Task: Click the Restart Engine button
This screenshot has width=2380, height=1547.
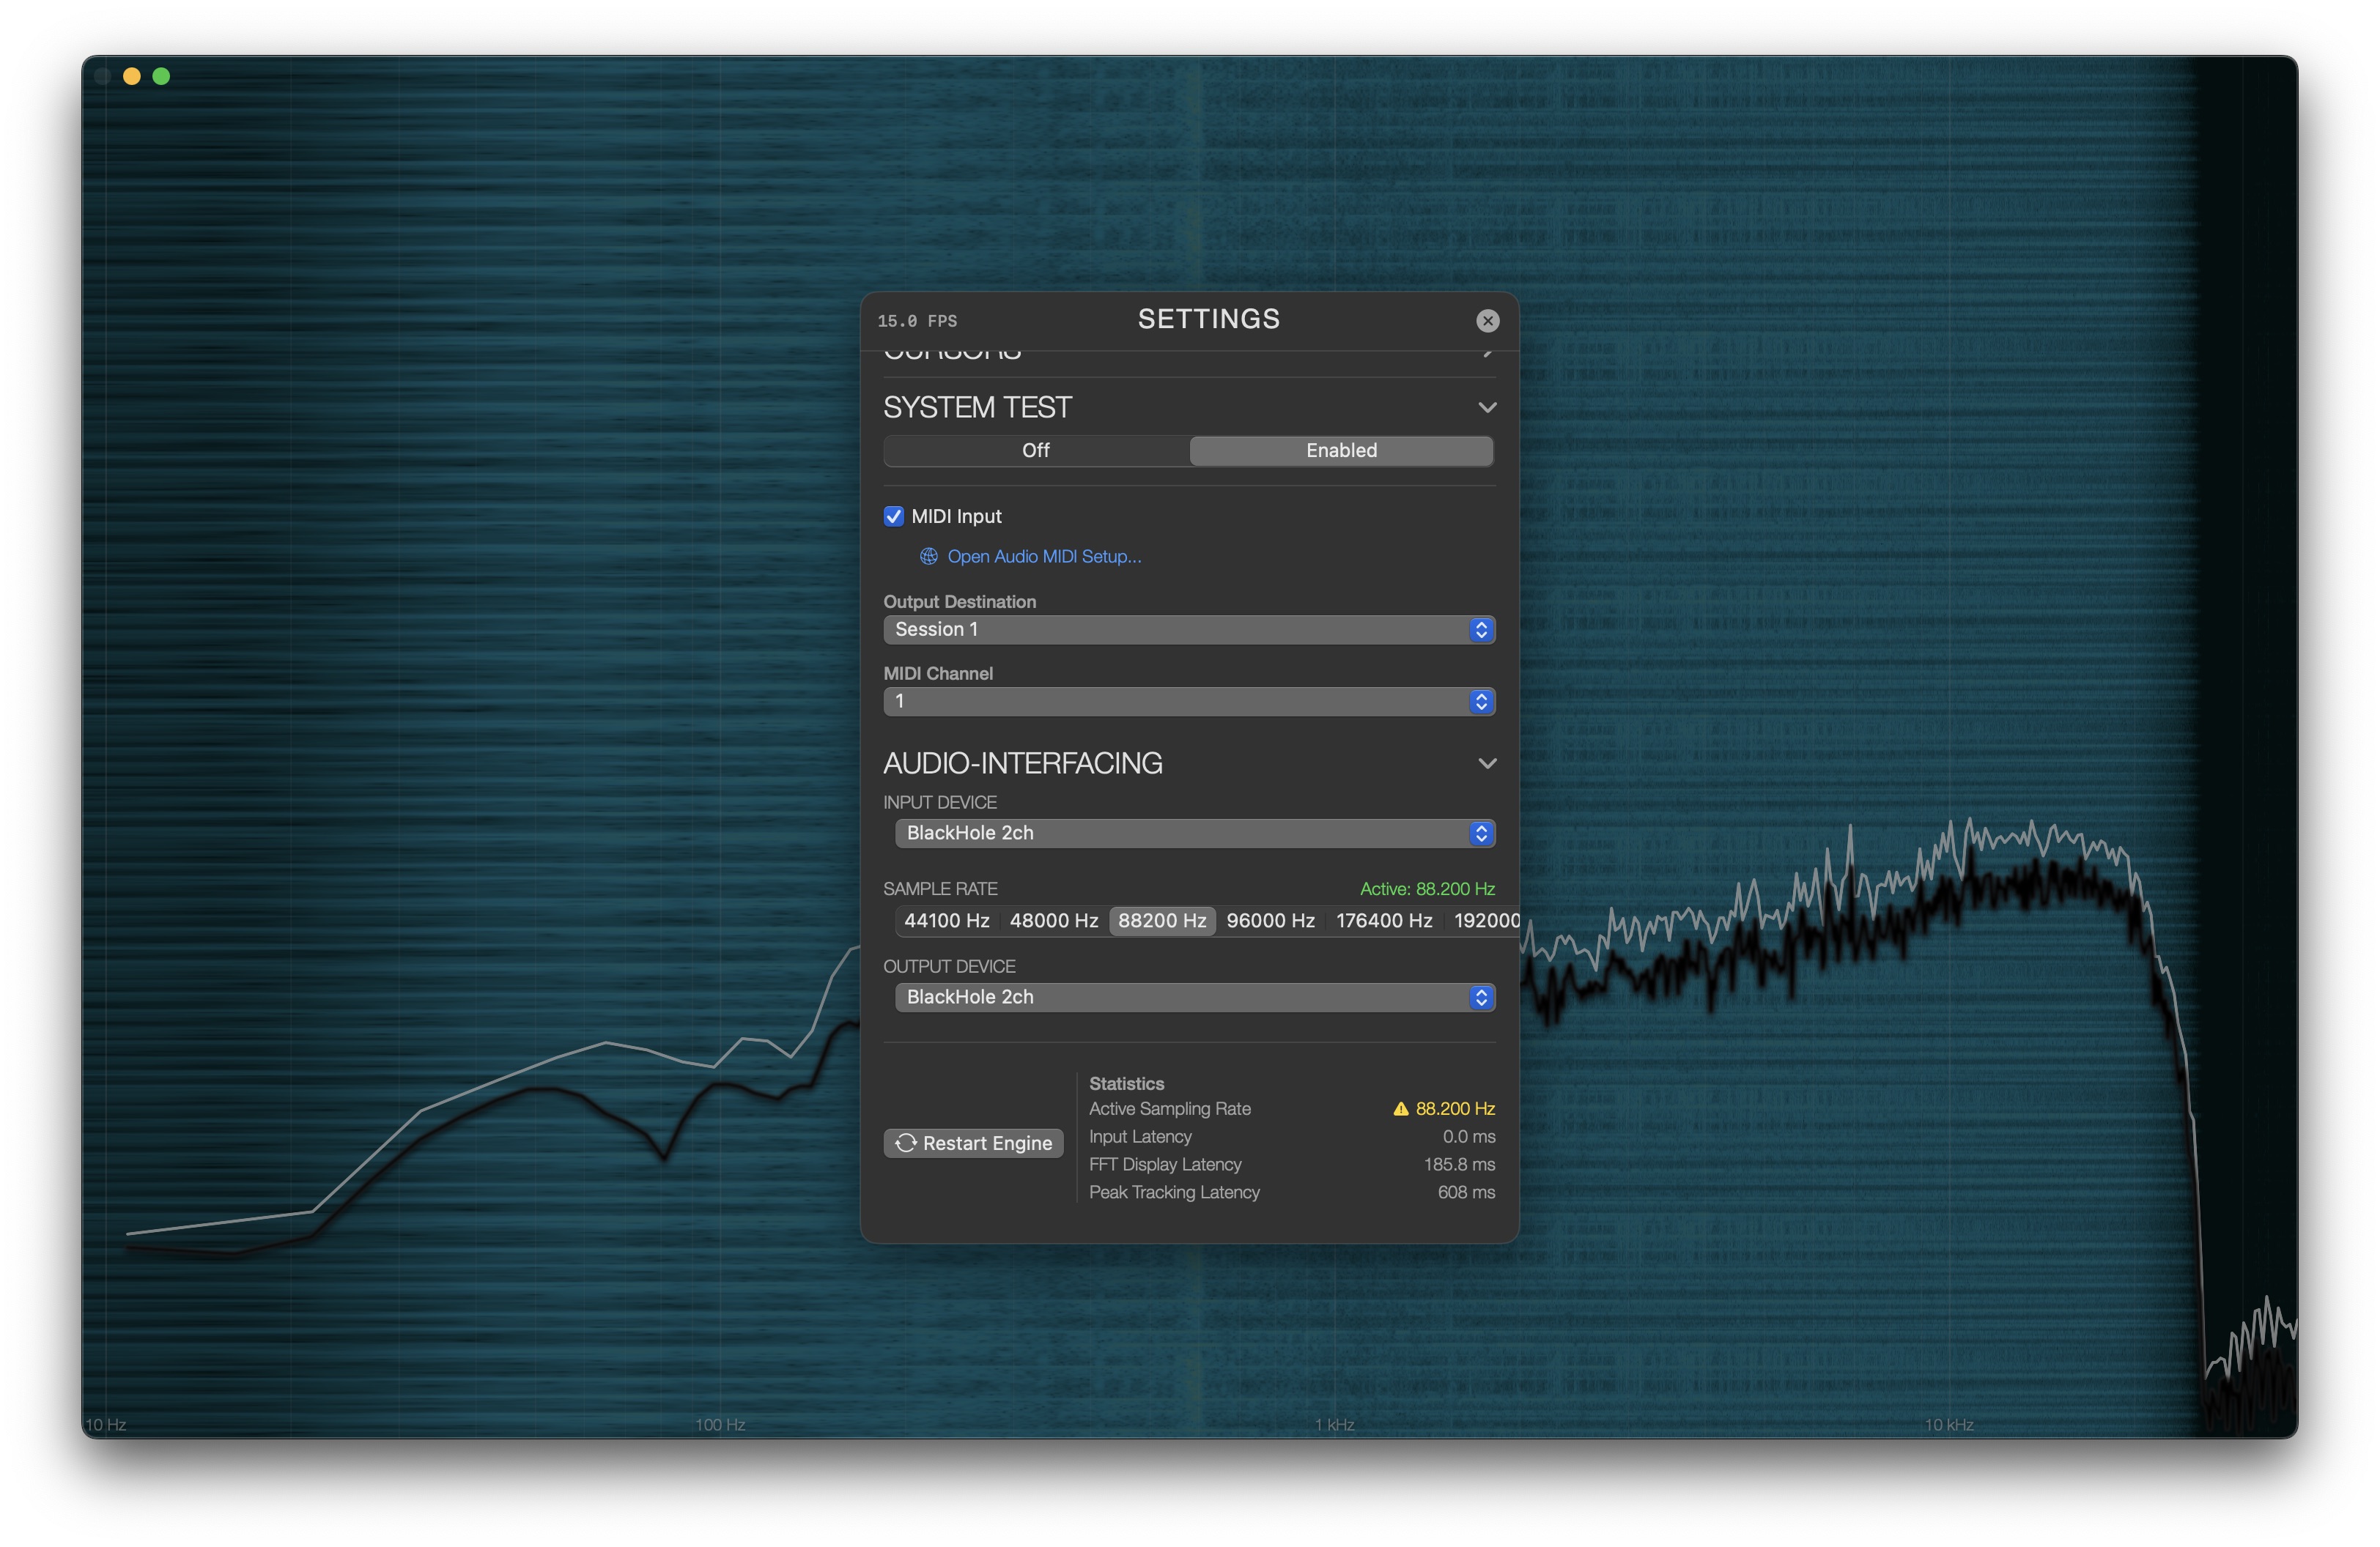Action: tap(973, 1142)
